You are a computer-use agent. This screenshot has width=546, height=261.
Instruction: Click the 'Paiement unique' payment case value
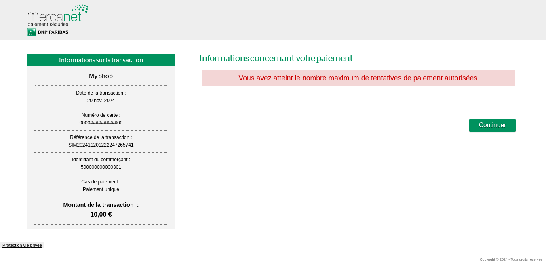[x=101, y=189]
